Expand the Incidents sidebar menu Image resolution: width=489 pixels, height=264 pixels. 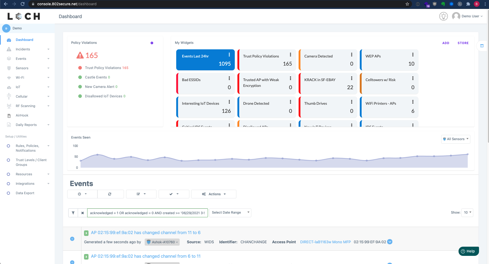(x=28, y=49)
